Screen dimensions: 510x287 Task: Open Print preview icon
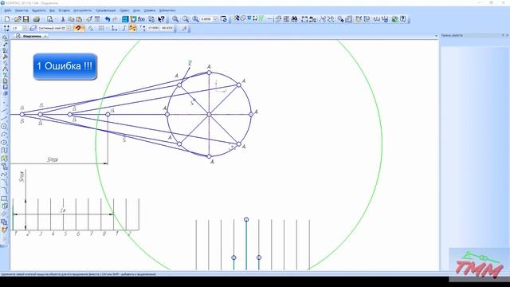[x=49, y=19]
